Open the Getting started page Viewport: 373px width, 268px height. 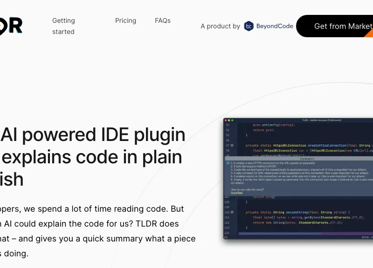pyautogui.click(x=63, y=26)
